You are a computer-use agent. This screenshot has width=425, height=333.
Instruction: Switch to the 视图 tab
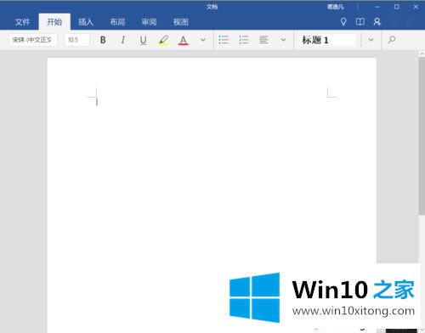[181, 22]
